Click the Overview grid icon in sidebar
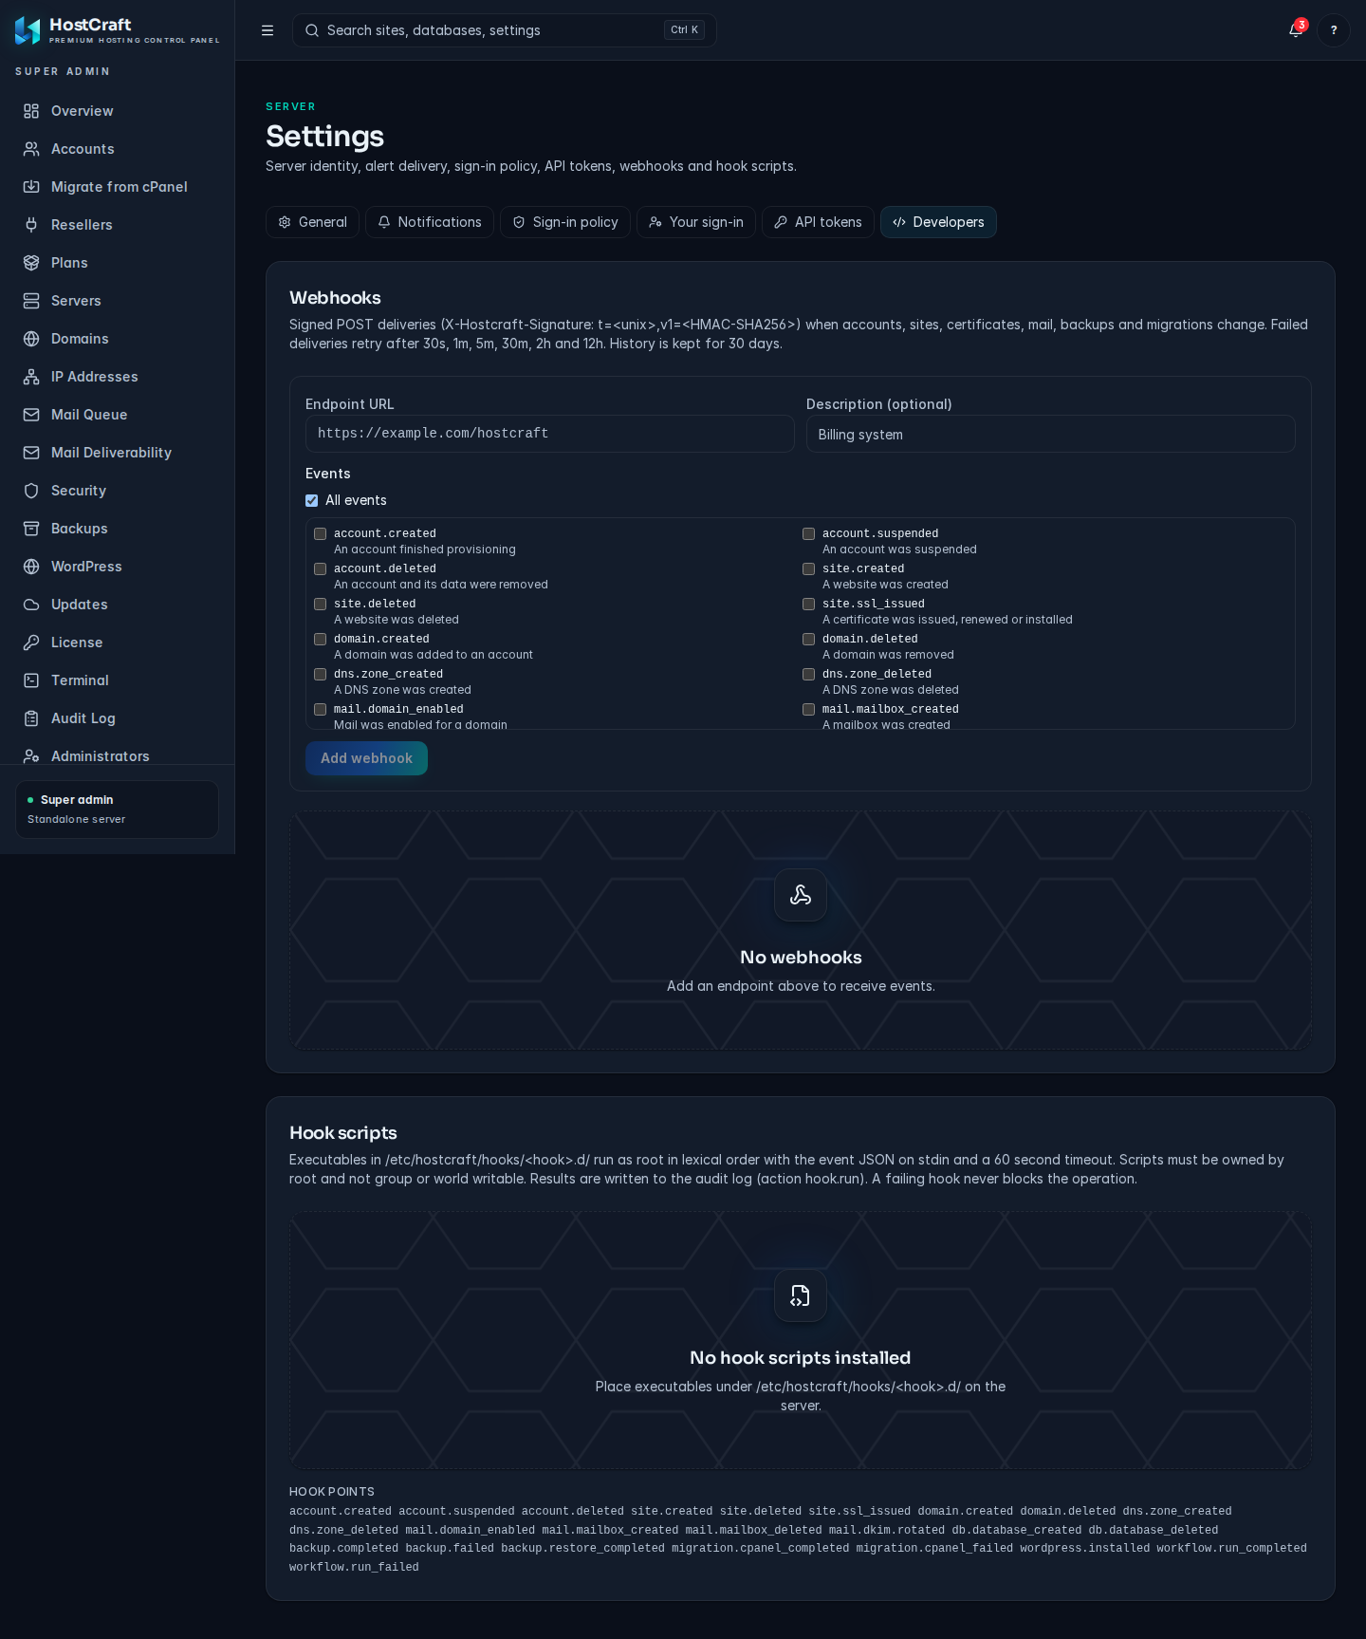The height and width of the screenshot is (1639, 1366). pyautogui.click(x=31, y=111)
